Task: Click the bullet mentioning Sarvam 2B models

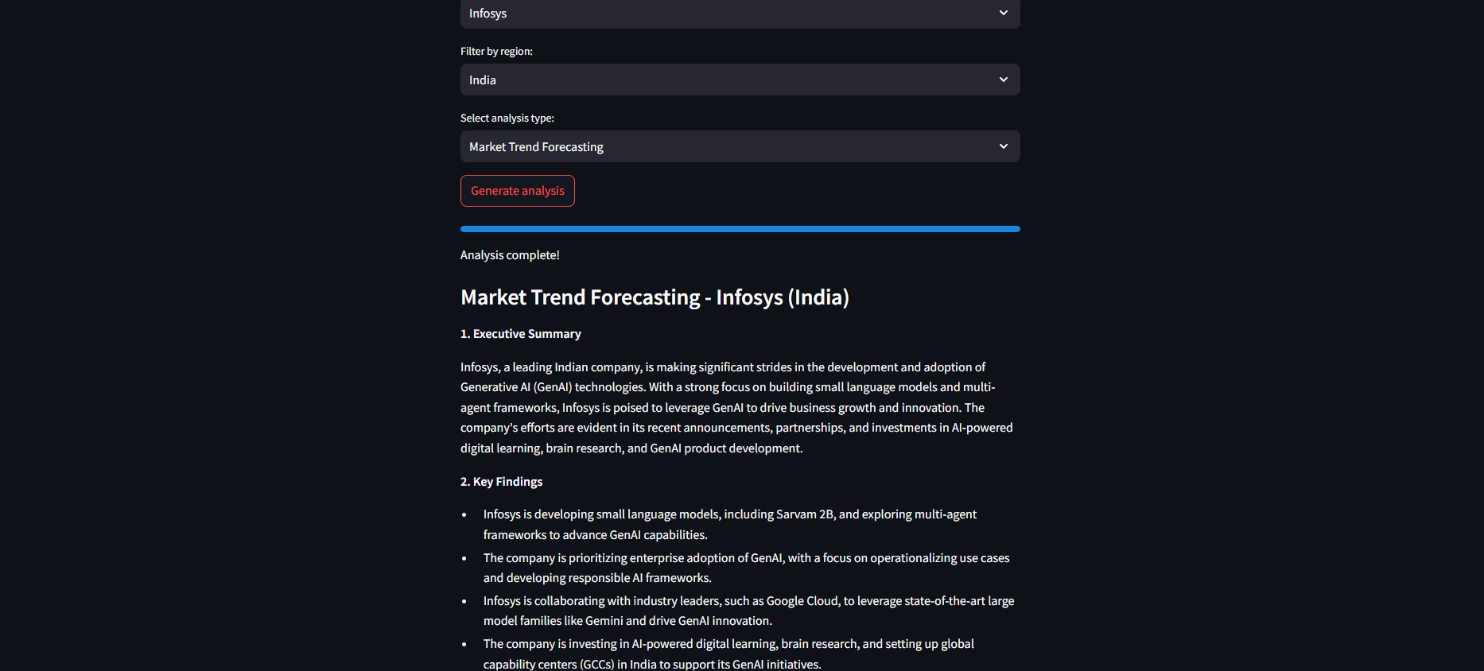Action: point(730,525)
